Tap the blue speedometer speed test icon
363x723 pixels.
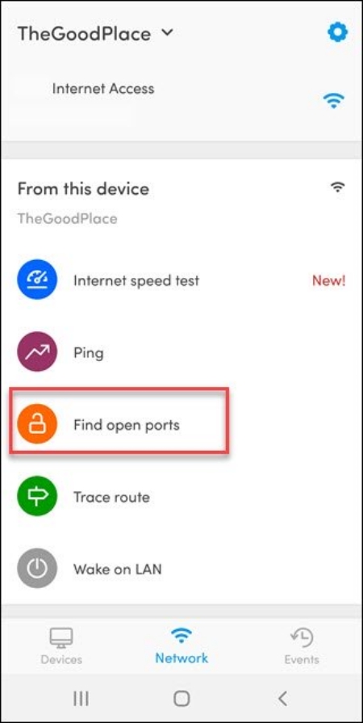click(x=37, y=280)
